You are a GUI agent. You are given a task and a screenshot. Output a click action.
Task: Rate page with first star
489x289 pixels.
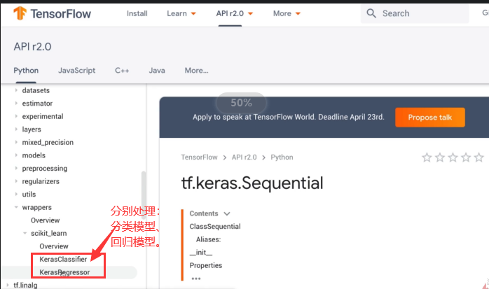[427, 157]
